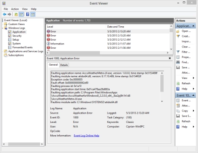Expand the upper Help submenu arrow

[x=193, y=89]
